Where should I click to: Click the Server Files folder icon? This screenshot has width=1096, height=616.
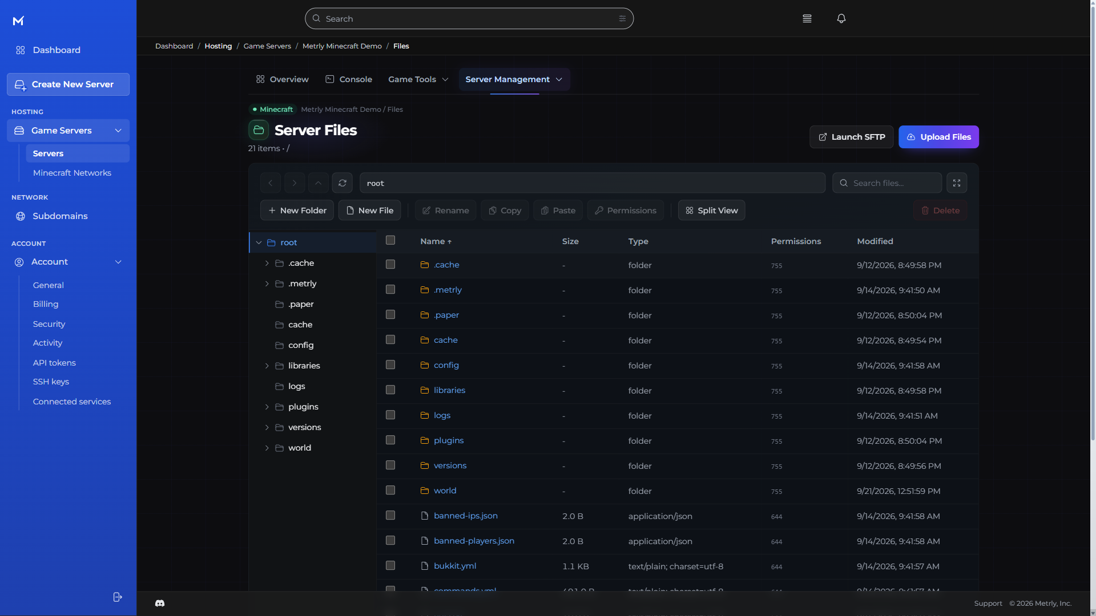pos(259,130)
